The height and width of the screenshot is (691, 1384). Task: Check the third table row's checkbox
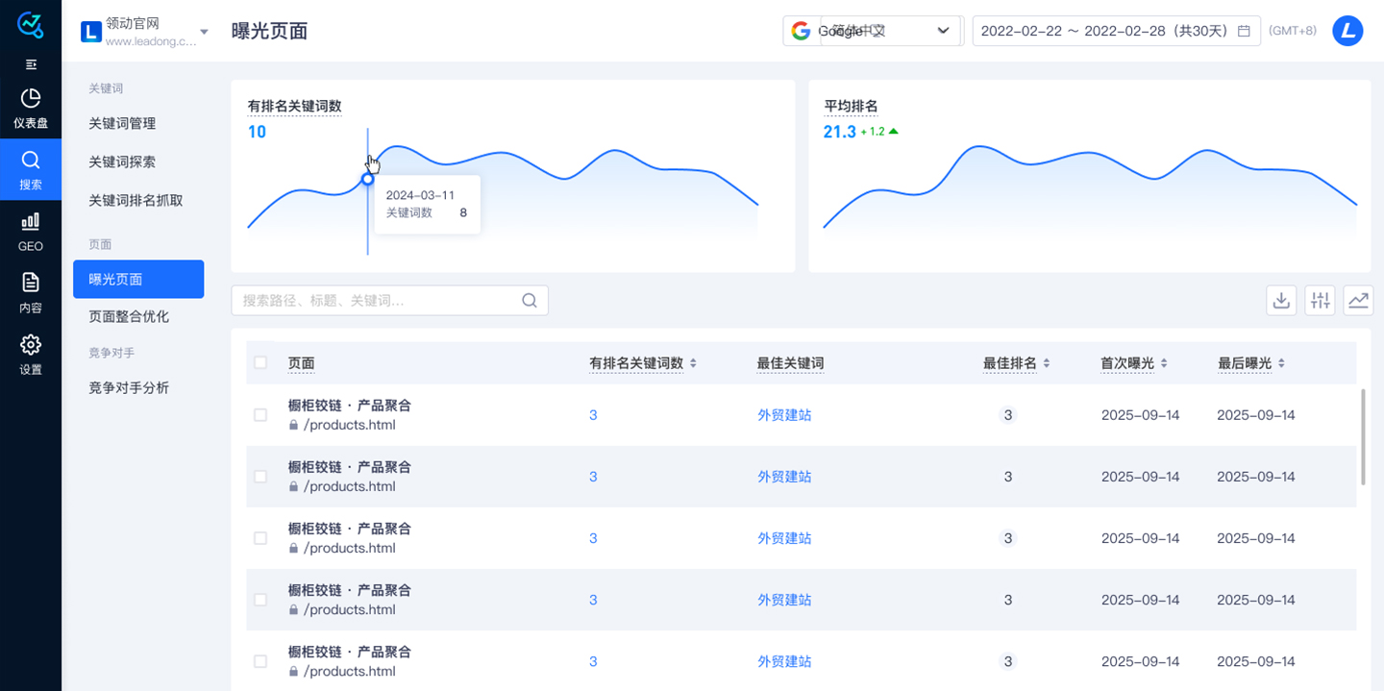[260, 538]
